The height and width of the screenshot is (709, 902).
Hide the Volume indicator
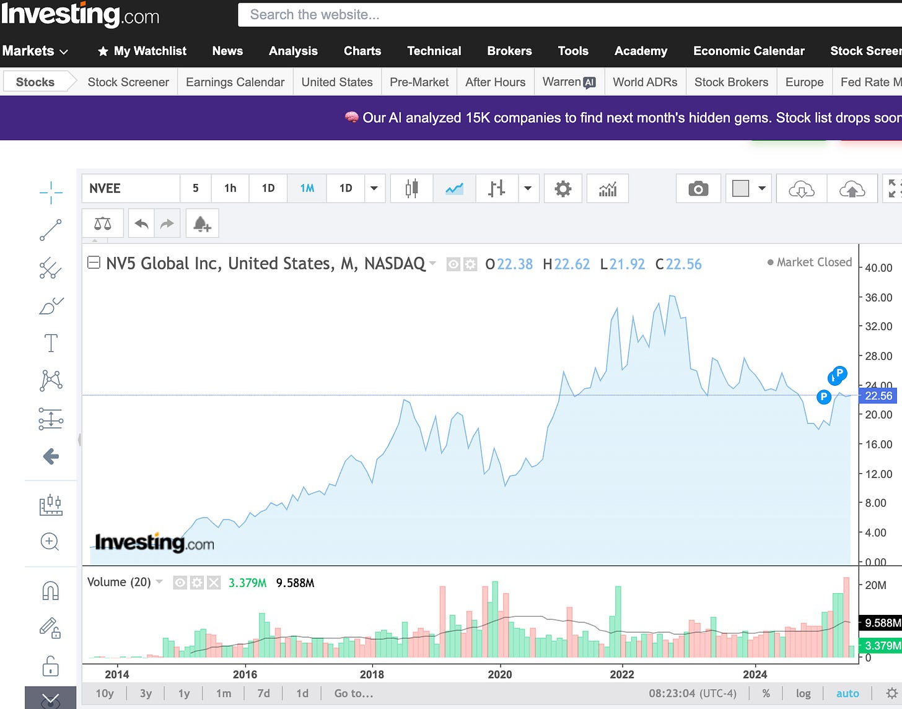tap(180, 583)
